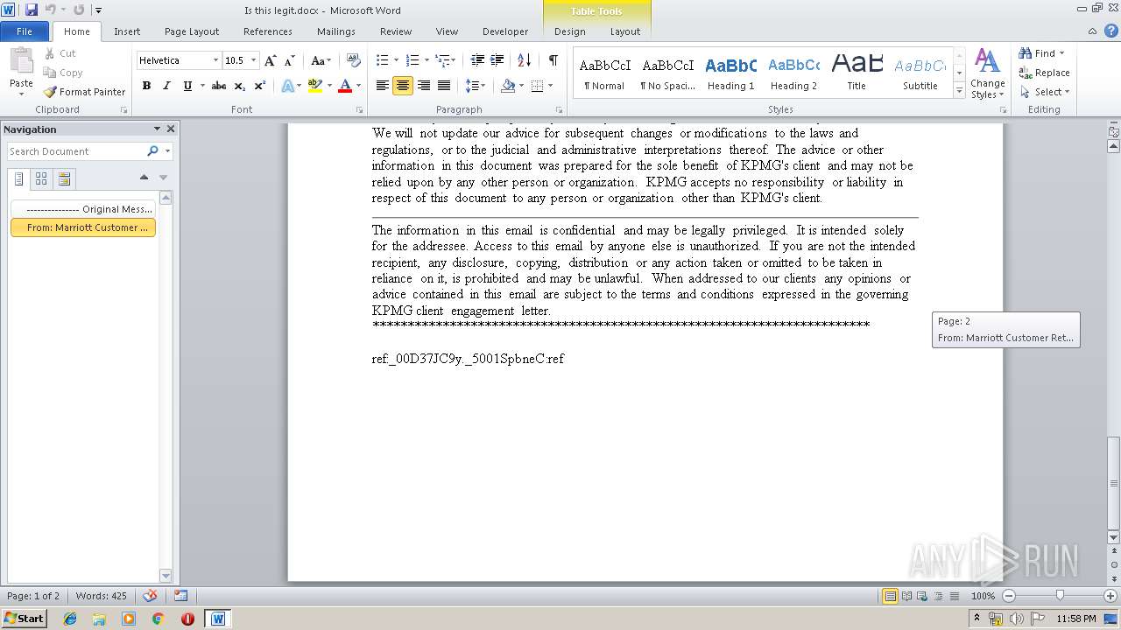Click Zoom In plus button
This screenshot has width=1121, height=630.
(x=1110, y=596)
